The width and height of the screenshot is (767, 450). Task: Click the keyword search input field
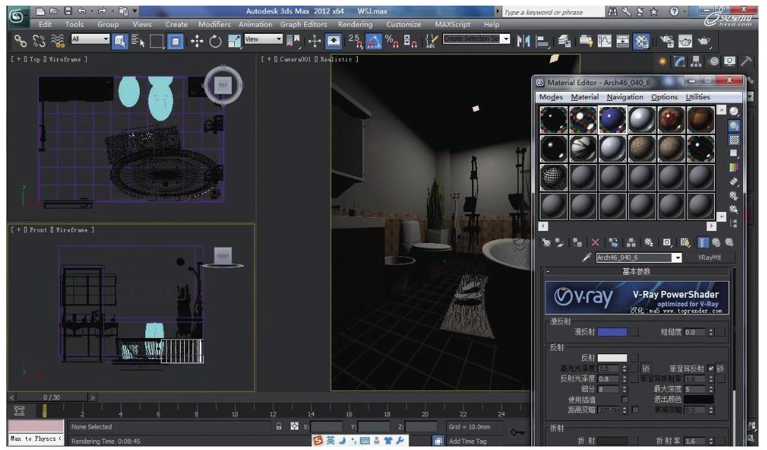(553, 12)
